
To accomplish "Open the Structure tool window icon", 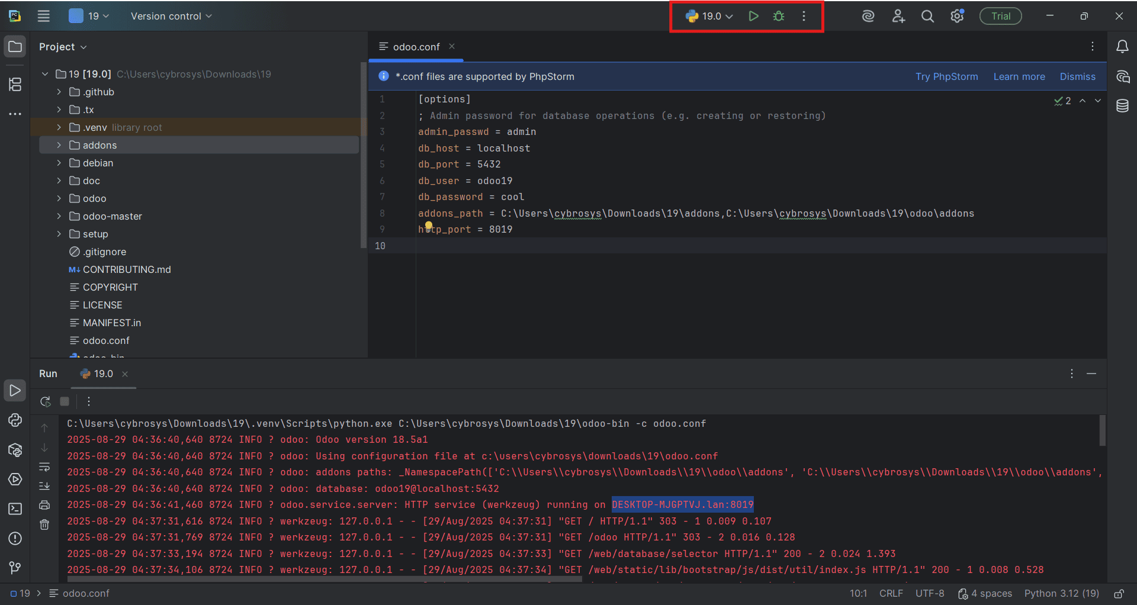I will point(15,85).
